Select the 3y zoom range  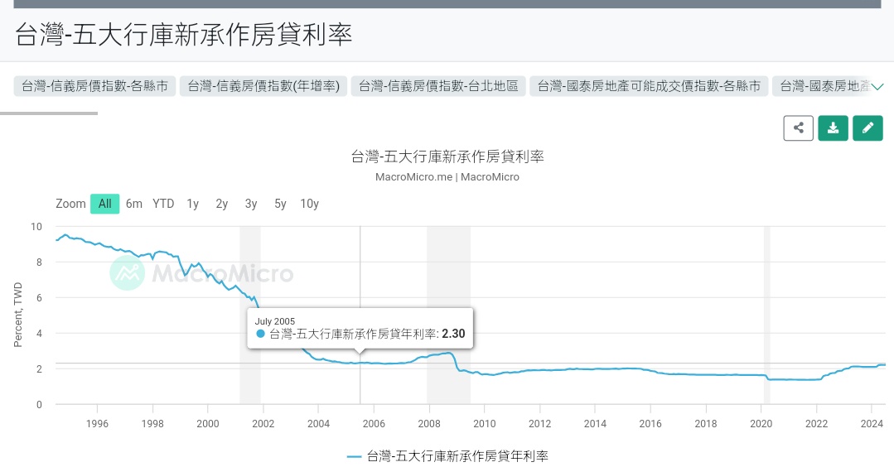pyautogui.click(x=251, y=204)
